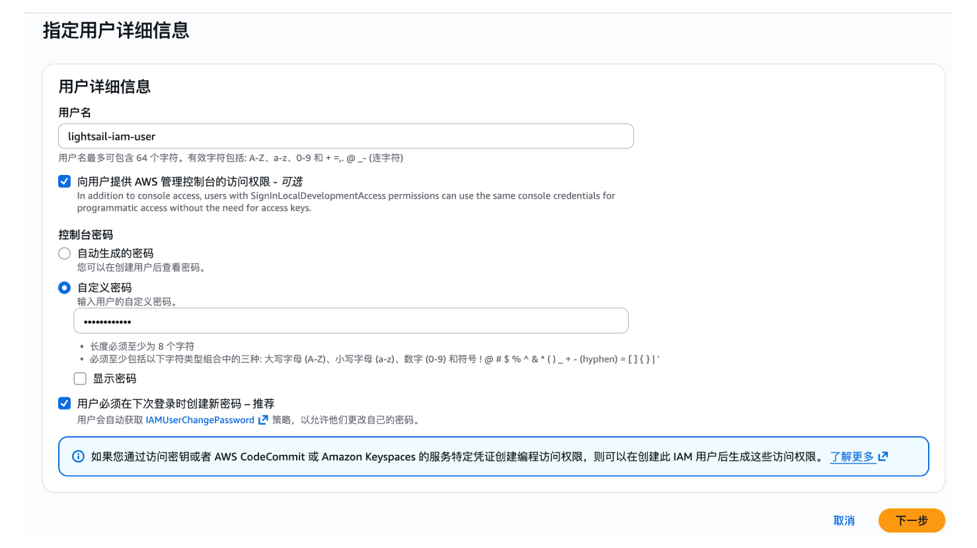The image size is (977, 548).
Task: Click external-link icon beside IAMUserChangePassword
Action: point(263,420)
